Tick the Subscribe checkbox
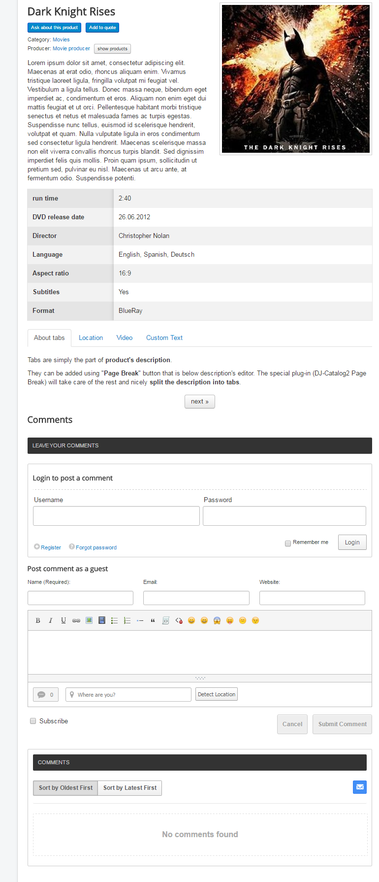Screen dimensions: 379x882 pyautogui.click(x=33, y=721)
